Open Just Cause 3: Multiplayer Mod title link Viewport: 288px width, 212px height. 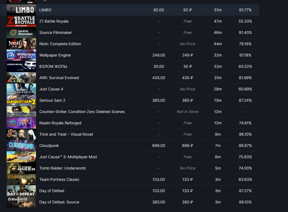[x=68, y=157]
